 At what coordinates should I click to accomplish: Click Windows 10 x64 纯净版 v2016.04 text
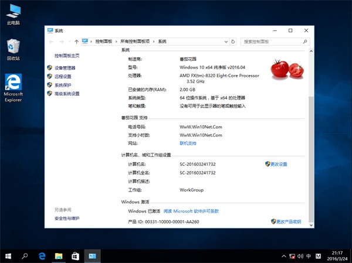212,67
